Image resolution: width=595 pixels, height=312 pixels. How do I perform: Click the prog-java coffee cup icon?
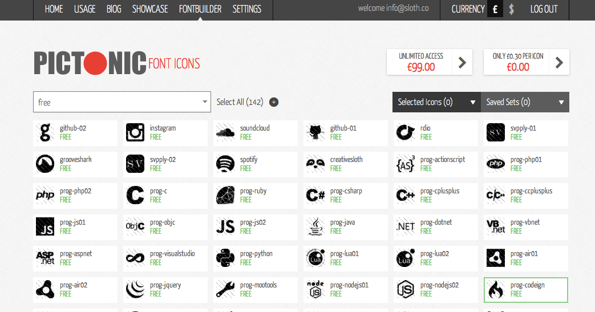click(316, 226)
